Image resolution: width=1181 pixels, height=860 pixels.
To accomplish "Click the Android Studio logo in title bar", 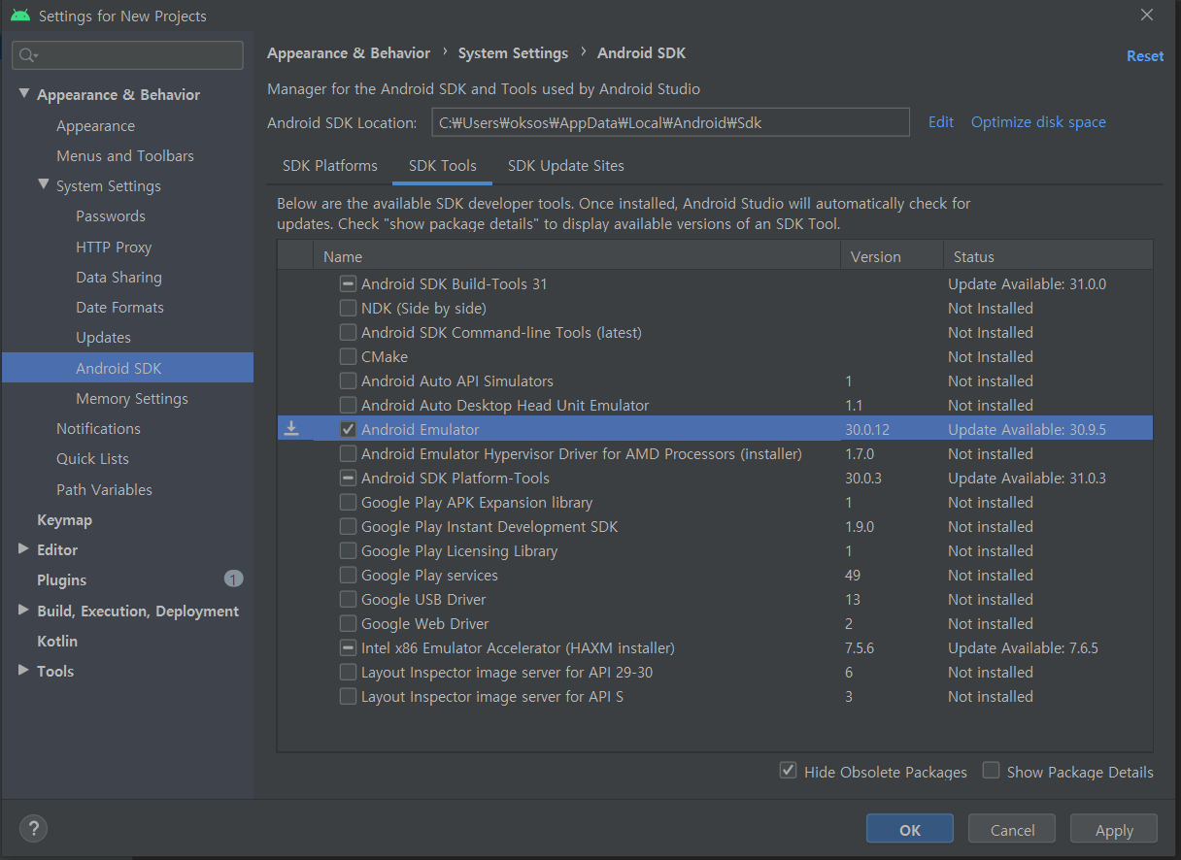I will [19, 16].
